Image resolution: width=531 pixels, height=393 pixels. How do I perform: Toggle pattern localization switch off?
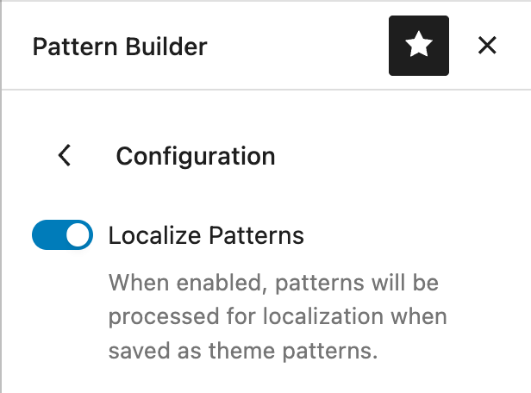point(62,235)
